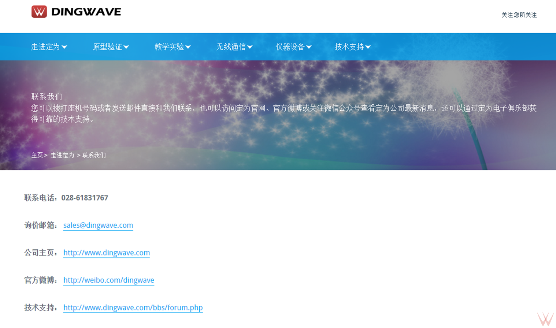Click the 联系我们 banner heading
Image resolution: width=556 pixels, height=328 pixels.
(47, 97)
